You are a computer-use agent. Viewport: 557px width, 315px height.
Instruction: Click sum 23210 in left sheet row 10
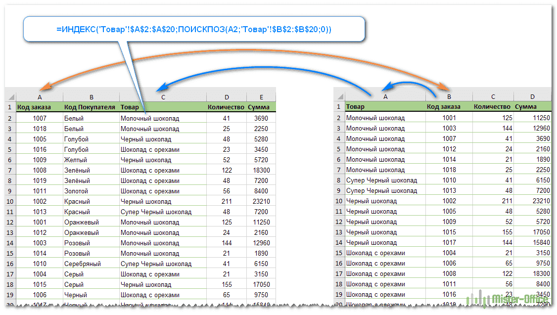tap(261, 201)
